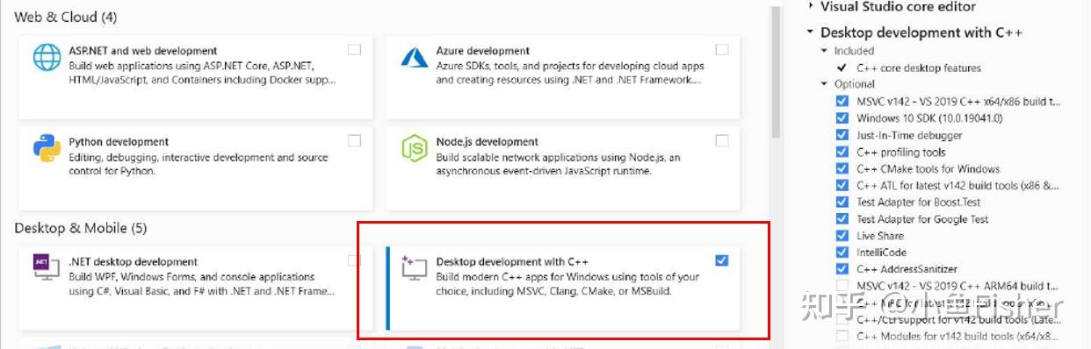Select the .NET desktop development card title
1091x349 pixels.
coord(133,261)
